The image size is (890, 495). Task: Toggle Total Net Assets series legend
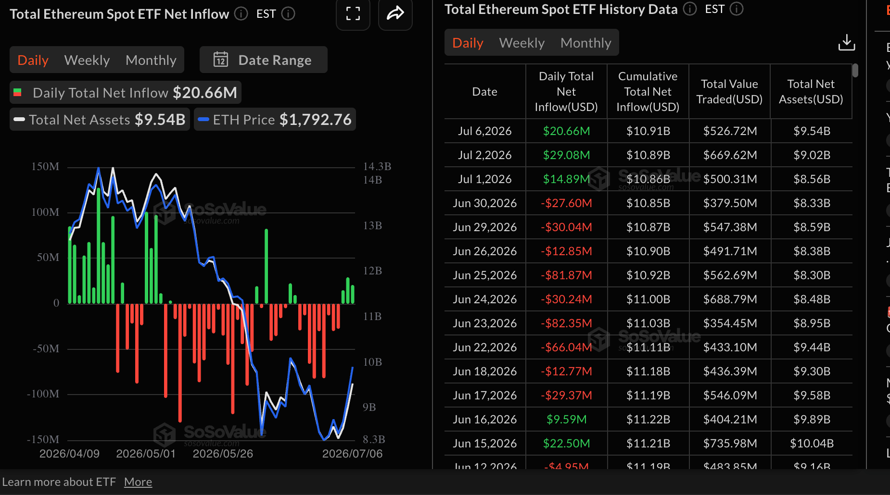coord(100,119)
